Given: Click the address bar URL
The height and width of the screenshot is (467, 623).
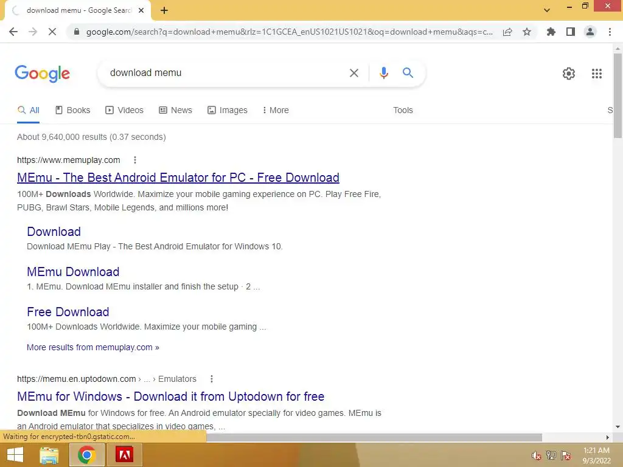Looking at the screenshot, I should point(289,32).
